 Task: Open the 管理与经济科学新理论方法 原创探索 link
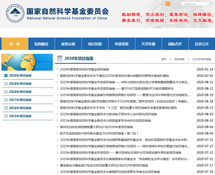[125, 95]
